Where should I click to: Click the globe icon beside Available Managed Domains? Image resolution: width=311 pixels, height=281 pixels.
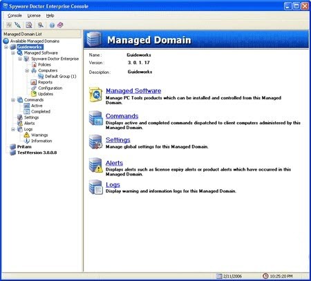coord(6,41)
